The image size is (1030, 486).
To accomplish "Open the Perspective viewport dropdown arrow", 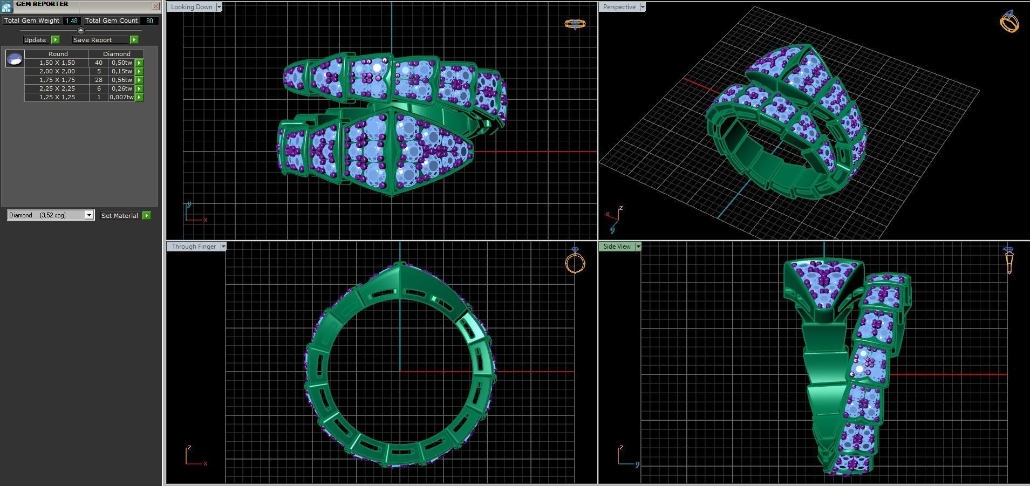I will click(x=642, y=7).
